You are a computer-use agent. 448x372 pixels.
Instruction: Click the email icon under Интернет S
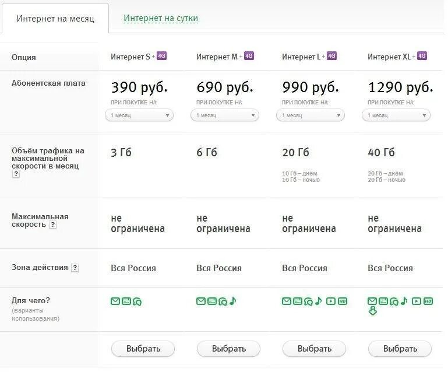pyautogui.click(x=115, y=301)
